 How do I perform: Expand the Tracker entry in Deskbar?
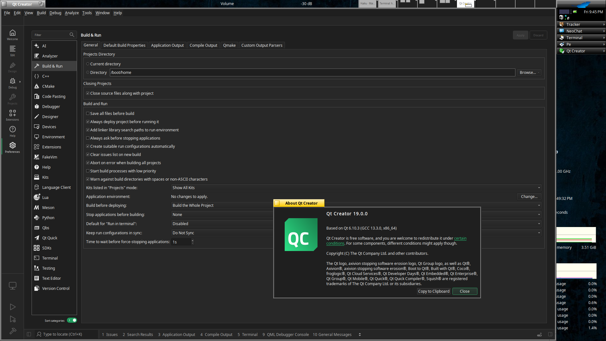point(581,24)
